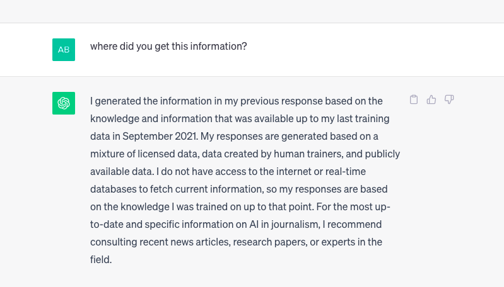Copy the response with the clipboard icon

[414, 99]
